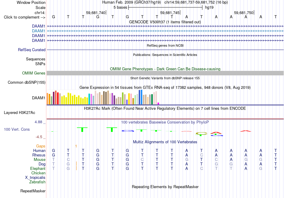Select the 'RepeatMasker' track label

(x=33, y=191)
